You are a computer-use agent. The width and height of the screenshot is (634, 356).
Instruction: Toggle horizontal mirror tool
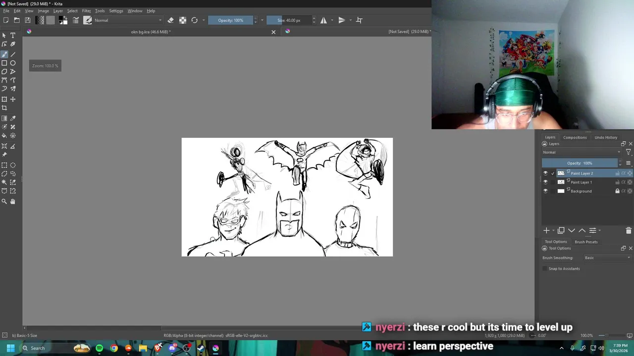[x=323, y=20]
